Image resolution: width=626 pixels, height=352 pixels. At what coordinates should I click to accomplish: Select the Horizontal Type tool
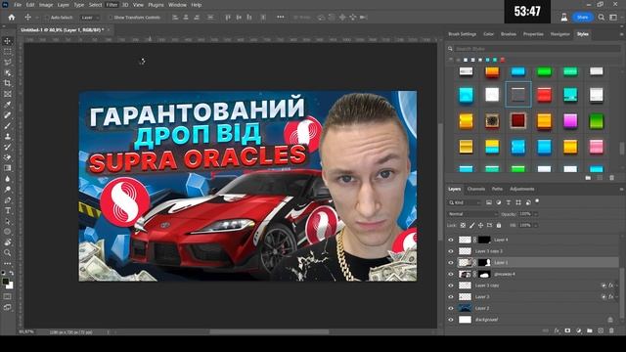pyautogui.click(x=8, y=210)
